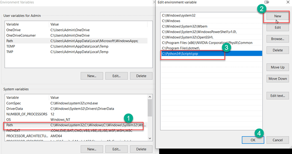Open Browse... to pick a directory
The height and width of the screenshot is (154, 292).
tap(277, 39)
